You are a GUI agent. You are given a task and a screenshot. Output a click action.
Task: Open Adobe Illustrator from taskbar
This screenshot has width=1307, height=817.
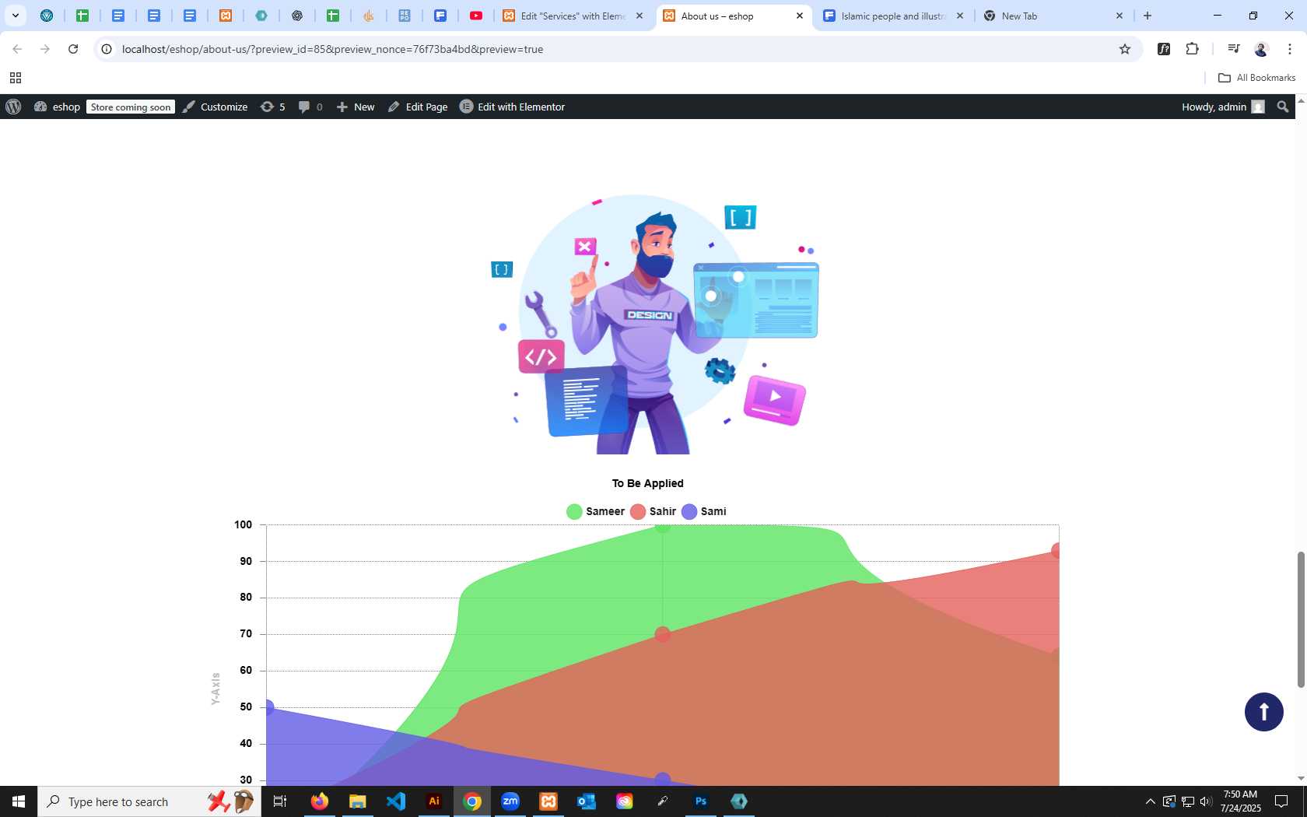[x=434, y=801]
